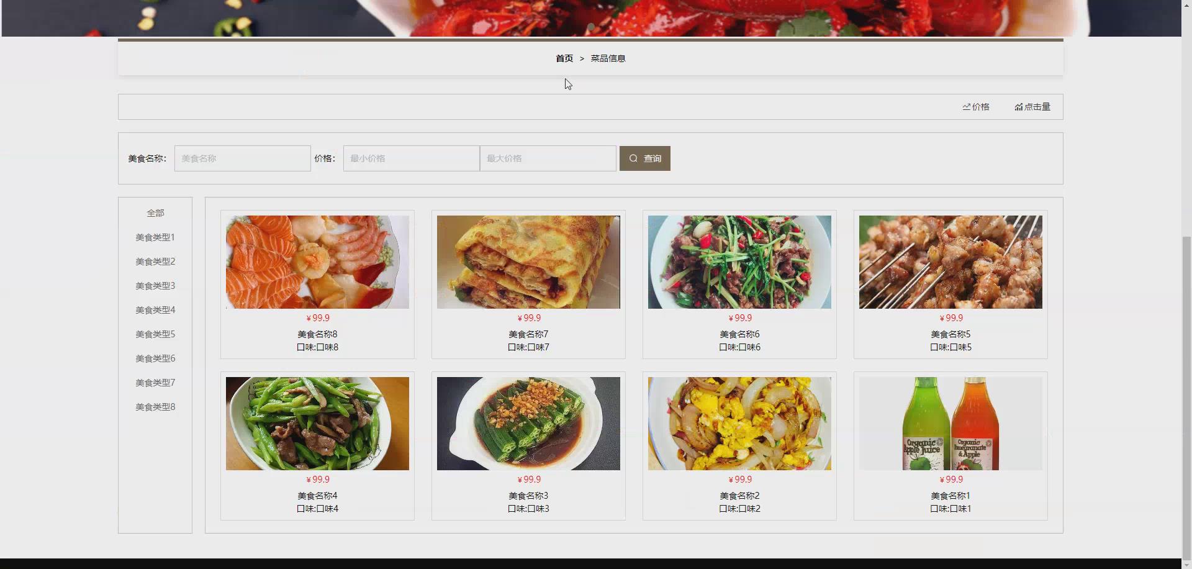Click the ¥99.9 price of 美食名称1
This screenshot has width=1192, height=569.
pyautogui.click(x=951, y=480)
